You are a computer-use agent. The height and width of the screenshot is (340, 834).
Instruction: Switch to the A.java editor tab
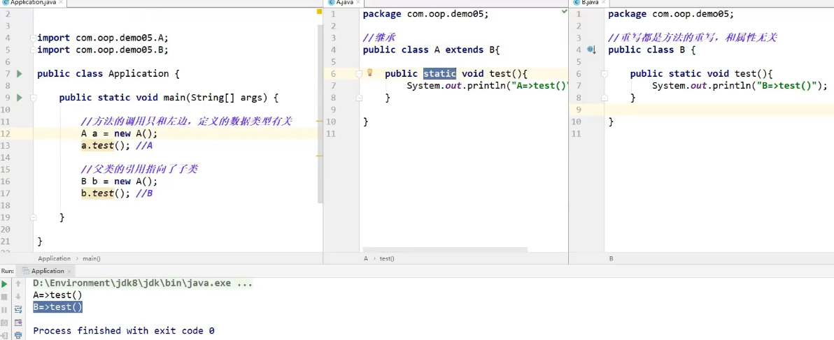tap(342, 3)
